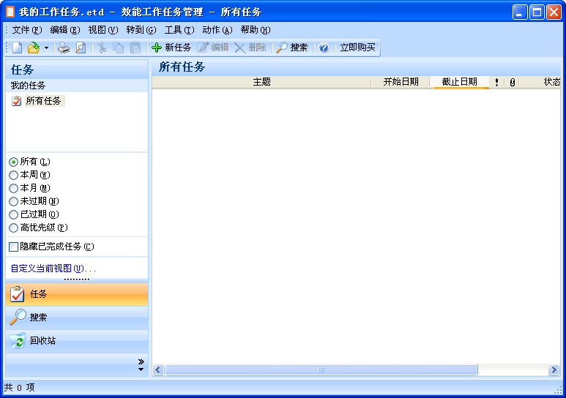Viewport: 566px width, 398px height.
Task: Select the 高优先级(P) radio button
Action: tap(13, 228)
